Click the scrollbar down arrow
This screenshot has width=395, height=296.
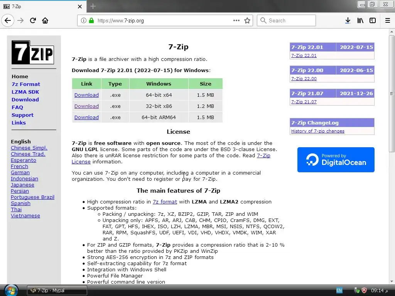tap(391, 281)
